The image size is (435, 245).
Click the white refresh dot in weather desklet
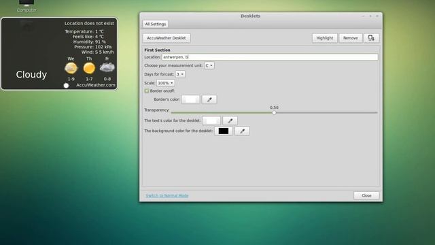coord(66,86)
